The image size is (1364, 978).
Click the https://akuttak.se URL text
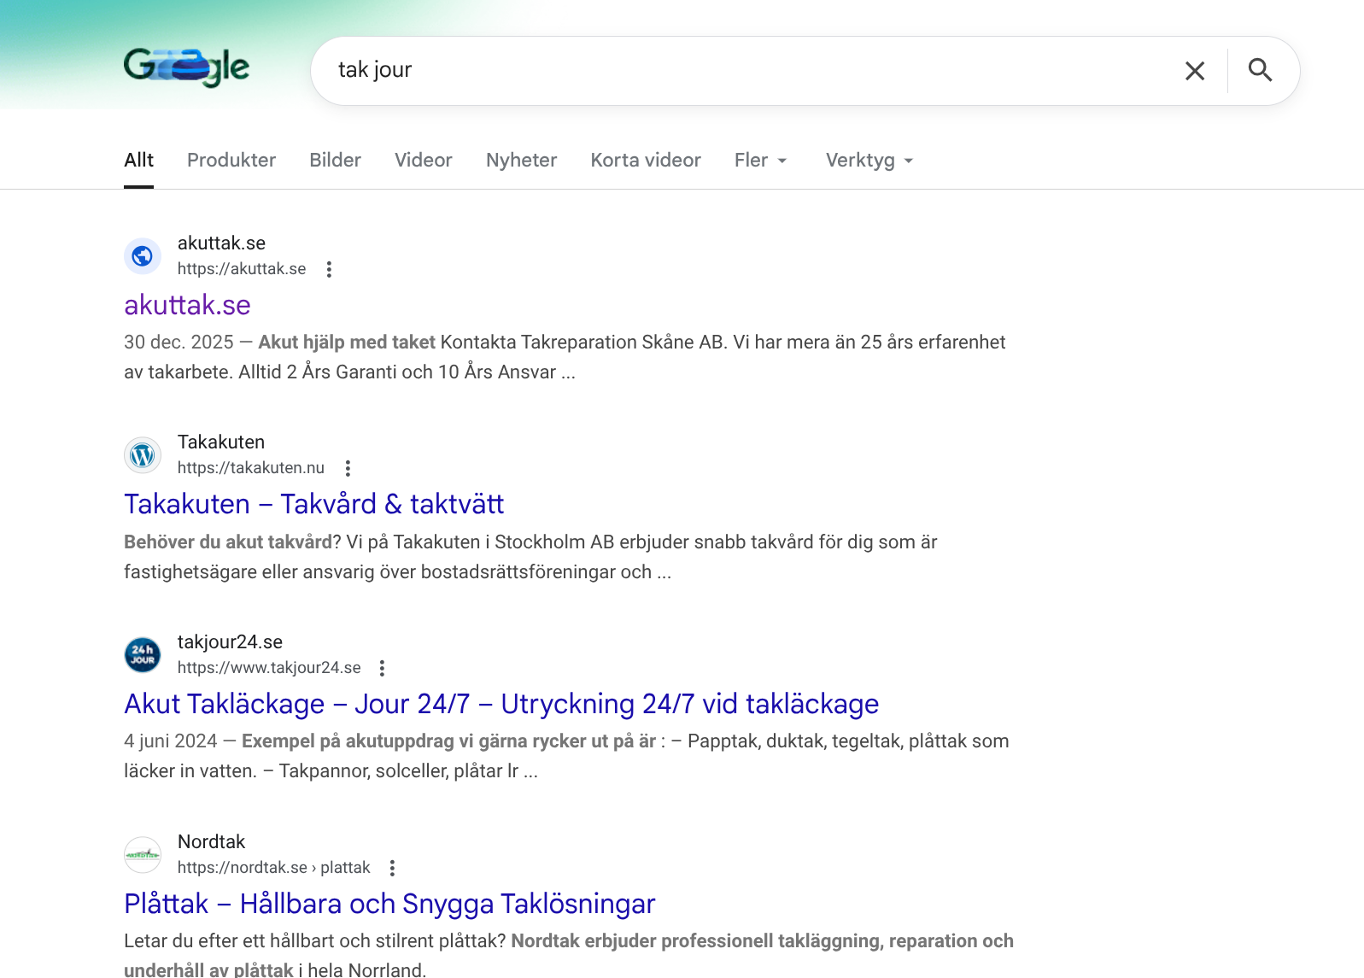(242, 269)
